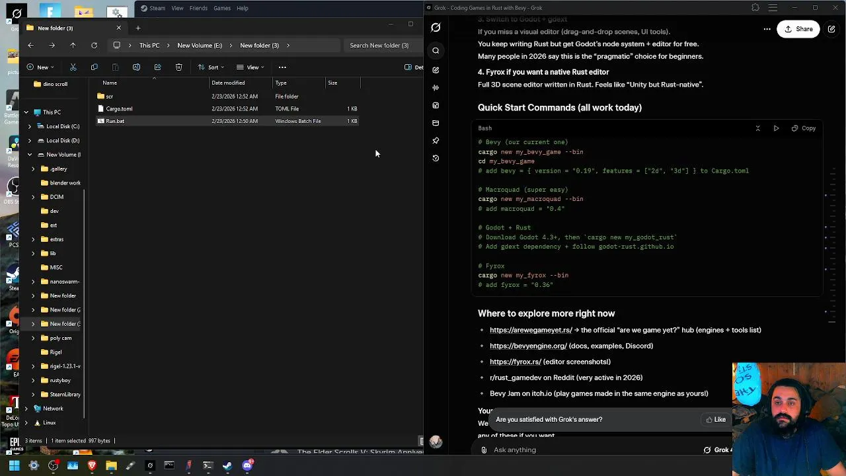Click This PC in address breadcrumb
The height and width of the screenshot is (476, 846).
pyautogui.click(x=149, y=46)
